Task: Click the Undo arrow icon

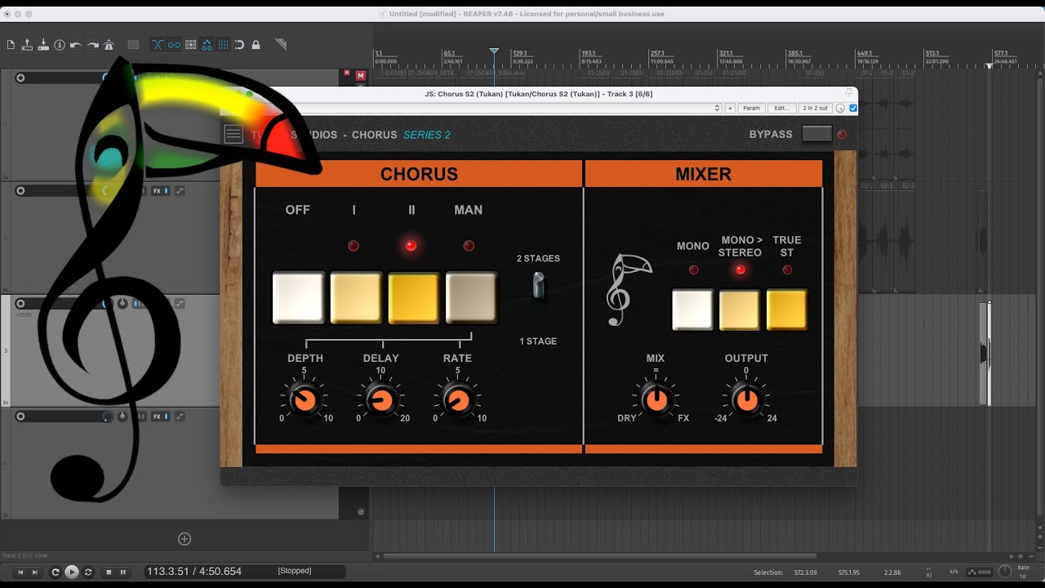Action: 76,45
